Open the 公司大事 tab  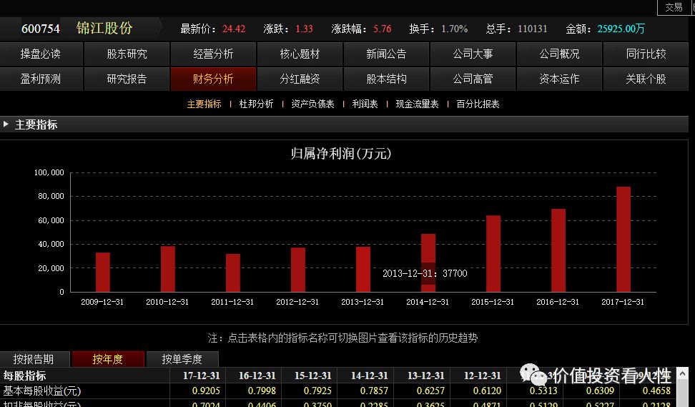click(473, 54)
